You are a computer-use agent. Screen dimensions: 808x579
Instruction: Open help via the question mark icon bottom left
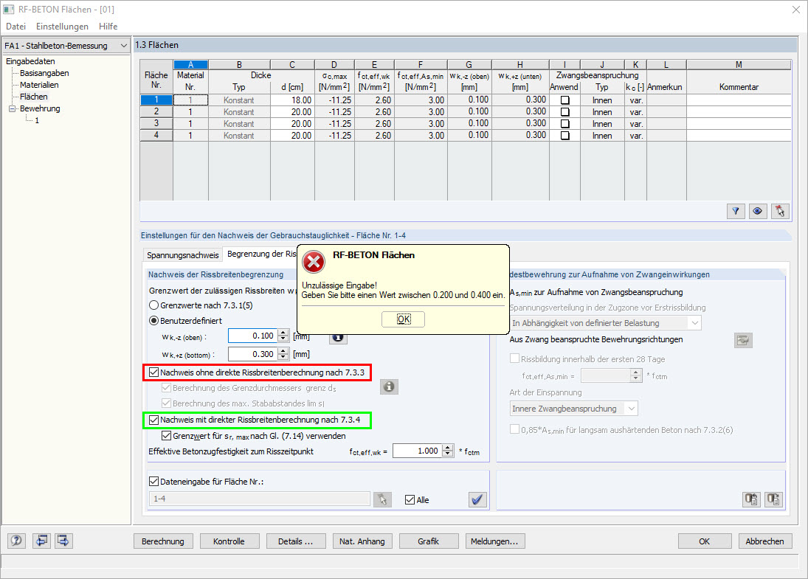pos(15,541)
